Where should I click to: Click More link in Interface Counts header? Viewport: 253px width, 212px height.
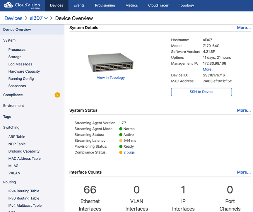[x=244, y=172]
